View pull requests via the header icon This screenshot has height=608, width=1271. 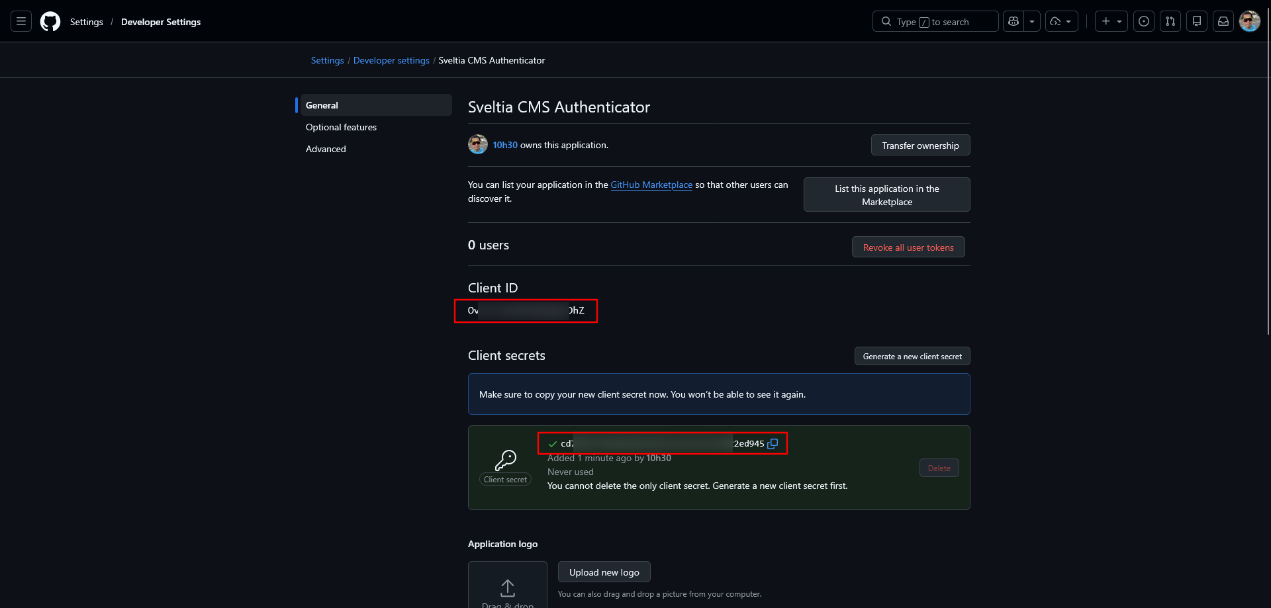pos(1170,22)
